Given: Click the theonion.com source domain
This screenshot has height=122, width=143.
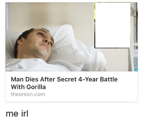Looking at the screenshot, I should tap(28, 94).
